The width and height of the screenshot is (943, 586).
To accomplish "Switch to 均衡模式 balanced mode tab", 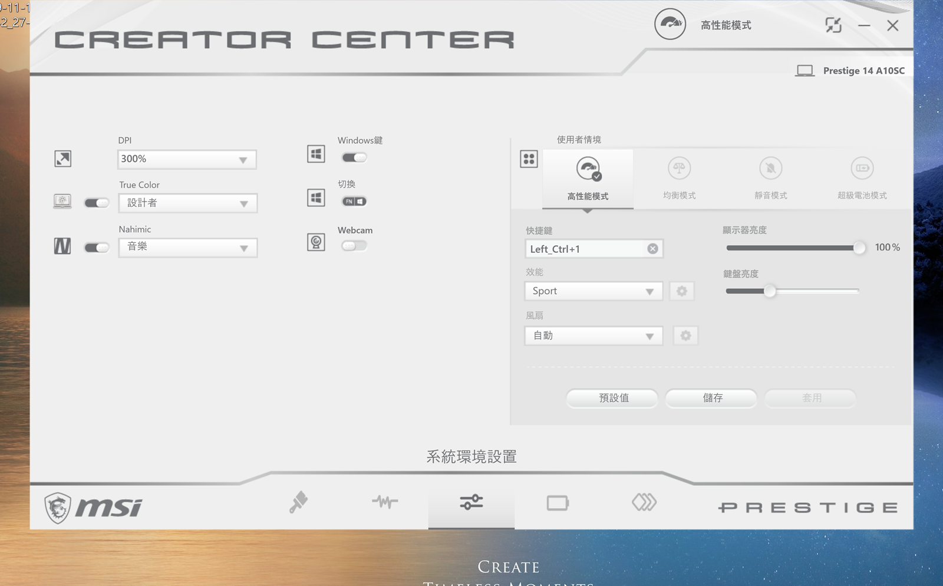I will pos(679,178).
